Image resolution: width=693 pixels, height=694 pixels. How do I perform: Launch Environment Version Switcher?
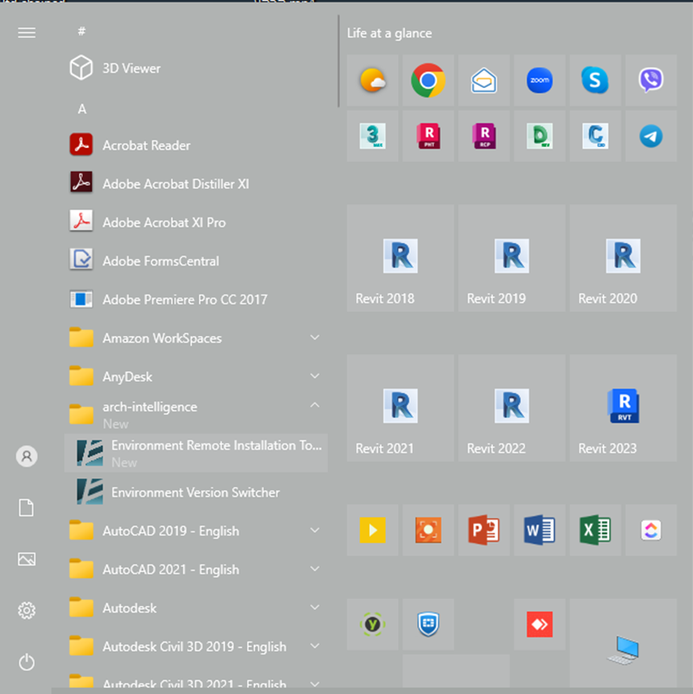[x=196, y=493]
